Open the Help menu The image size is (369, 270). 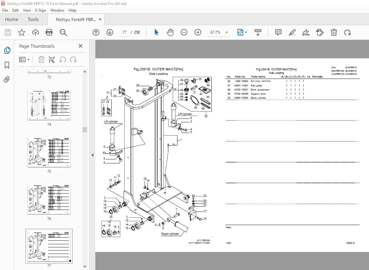tap(72, 10)
